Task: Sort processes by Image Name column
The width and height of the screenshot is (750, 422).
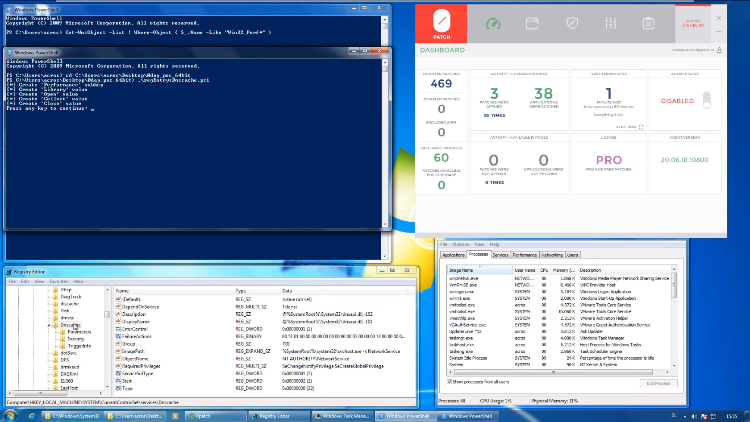Action: 480,270
